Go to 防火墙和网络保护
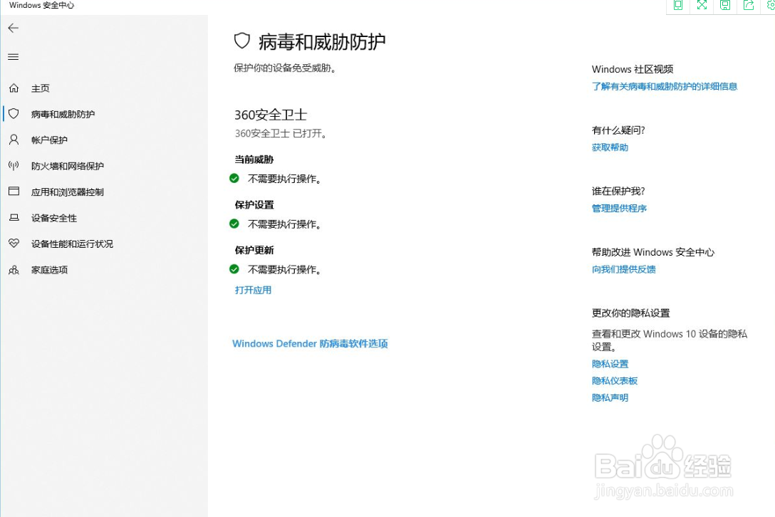 pyautogui.click(x=67, y=166)
